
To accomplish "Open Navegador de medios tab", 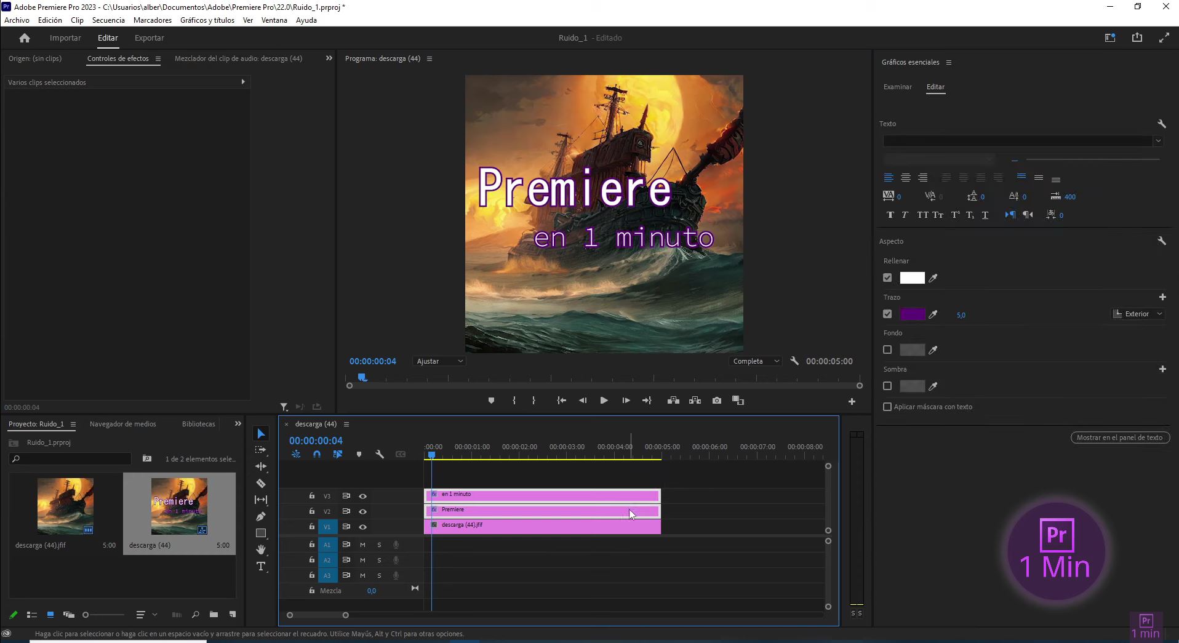I will [123, 424].
